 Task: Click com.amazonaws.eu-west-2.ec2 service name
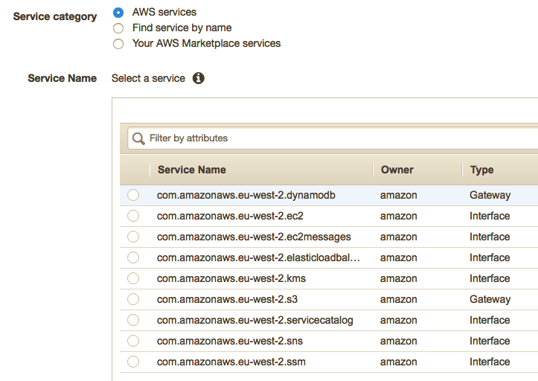pos(230,216)
